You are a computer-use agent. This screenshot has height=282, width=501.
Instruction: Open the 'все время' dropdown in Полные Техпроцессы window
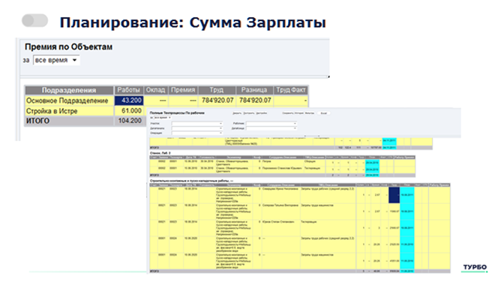(163, 118)
